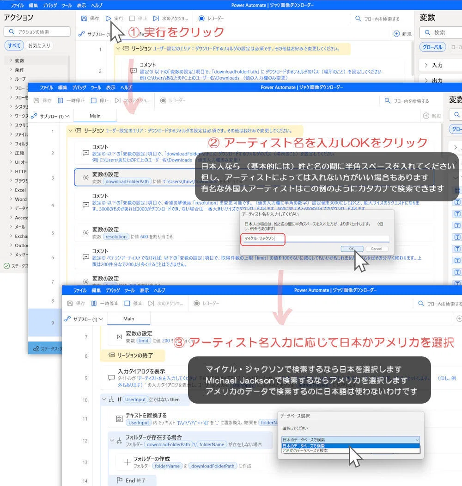Screen dimensions: 462x486
Task: Collapse the リージョン block in the back window
Action: click(x=118, y=48)
